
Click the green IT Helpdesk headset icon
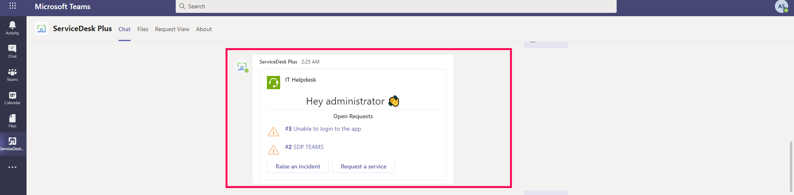274,83
